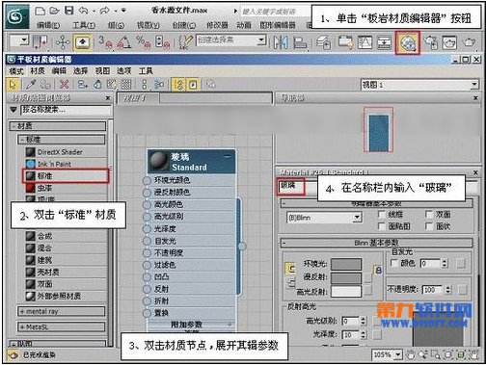
Task: Click Edit Named Selection Sets icon
Action: tap(185, 42)
